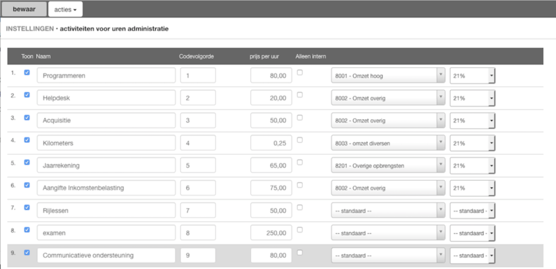Check Alleen intern for the examen row
This screenshot has height=269, width=556.
point(300,230)
